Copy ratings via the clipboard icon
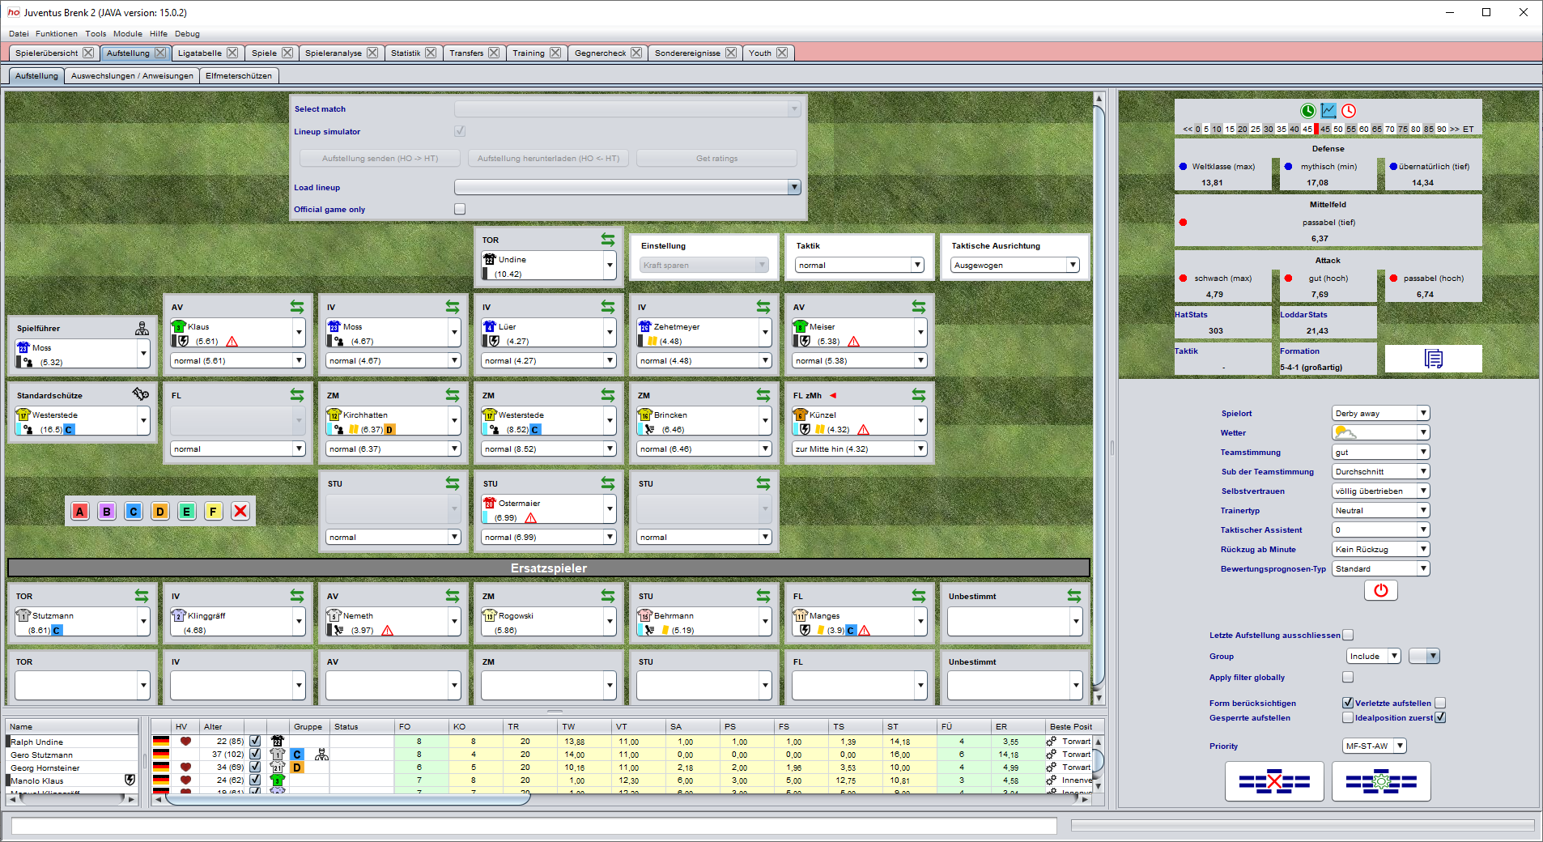 pos(1433,359)
